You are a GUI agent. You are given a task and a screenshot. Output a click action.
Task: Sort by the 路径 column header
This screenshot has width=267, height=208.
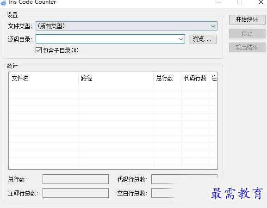116,78
